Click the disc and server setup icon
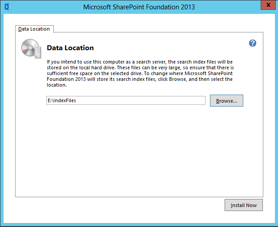 point(32,48)
